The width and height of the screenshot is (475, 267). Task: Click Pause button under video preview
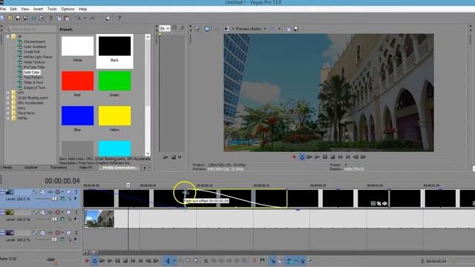(x=325, y=157)
